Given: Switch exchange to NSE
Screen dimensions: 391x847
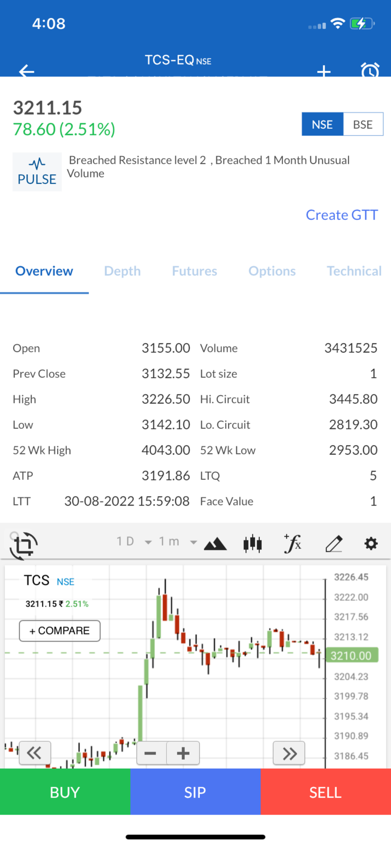Looking at the screenshot, I should pyautogui.click(x=322, y=125).
